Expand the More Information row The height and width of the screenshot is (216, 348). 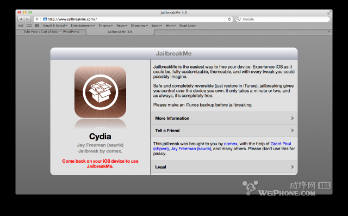(x=224, y=118)
